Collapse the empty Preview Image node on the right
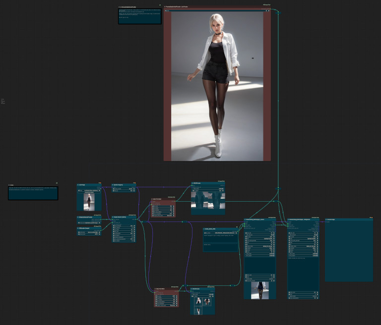This screenshot has height=325, width=381. pos(326,218)
